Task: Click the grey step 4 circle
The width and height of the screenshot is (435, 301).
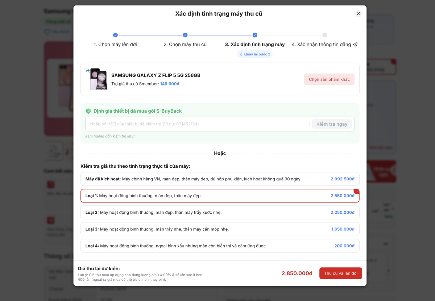Action: (325, 35)
